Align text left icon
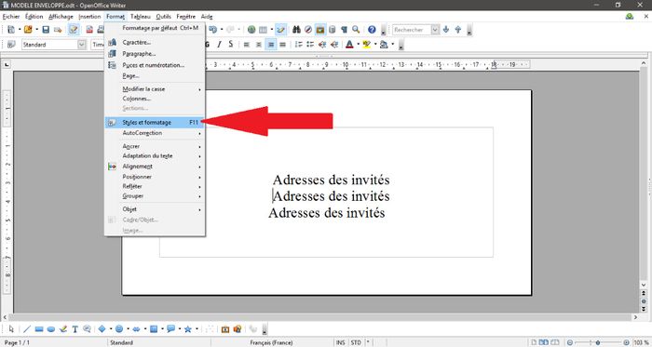This screenshot has width=652, height=347. click(247, 45)
